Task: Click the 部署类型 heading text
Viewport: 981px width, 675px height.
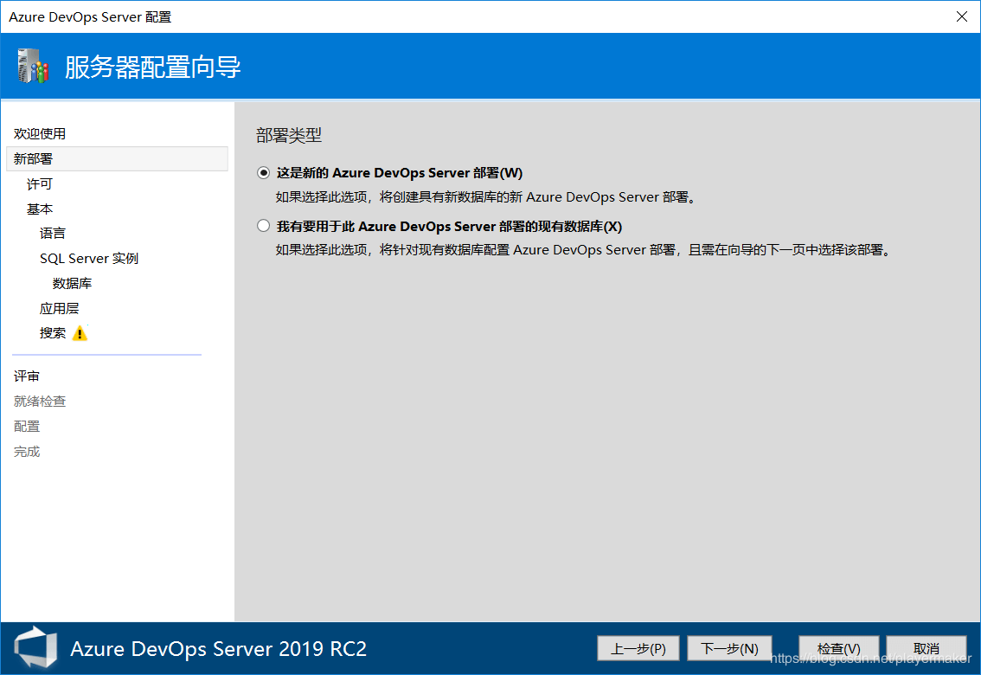Action: (x=288, y=135)
